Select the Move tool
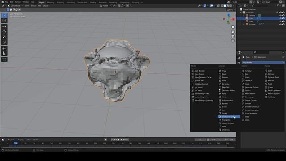Screen dimensions: 286x161 click(4, 27)
